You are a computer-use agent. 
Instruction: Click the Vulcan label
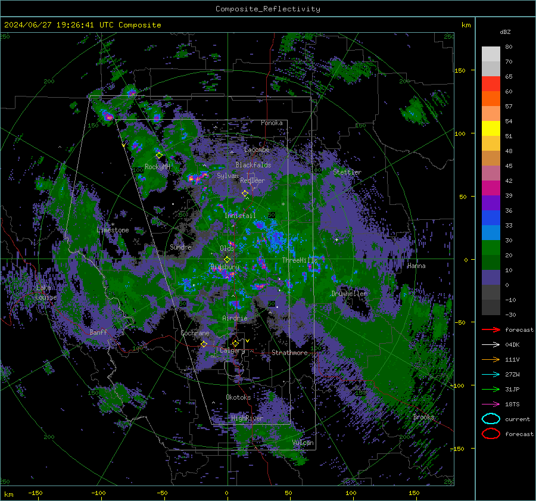coord(303,443)
